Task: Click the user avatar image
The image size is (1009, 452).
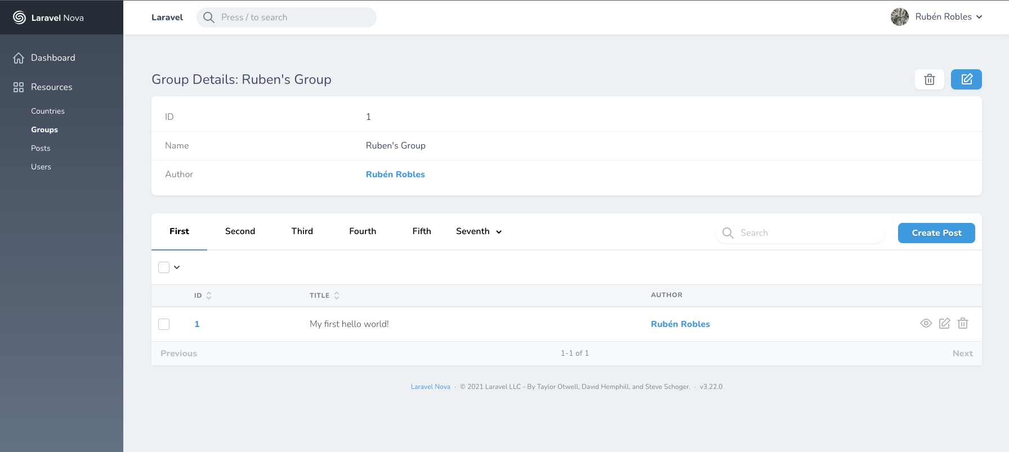Action: coord(900,17)
